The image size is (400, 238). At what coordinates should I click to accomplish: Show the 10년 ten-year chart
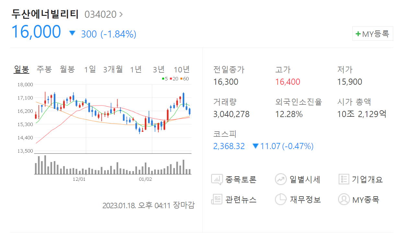coord(182,69)
